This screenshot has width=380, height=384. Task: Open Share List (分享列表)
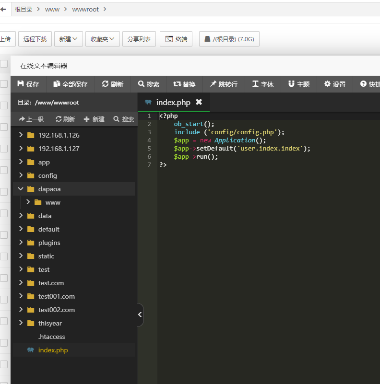click(x=139, y=39)
